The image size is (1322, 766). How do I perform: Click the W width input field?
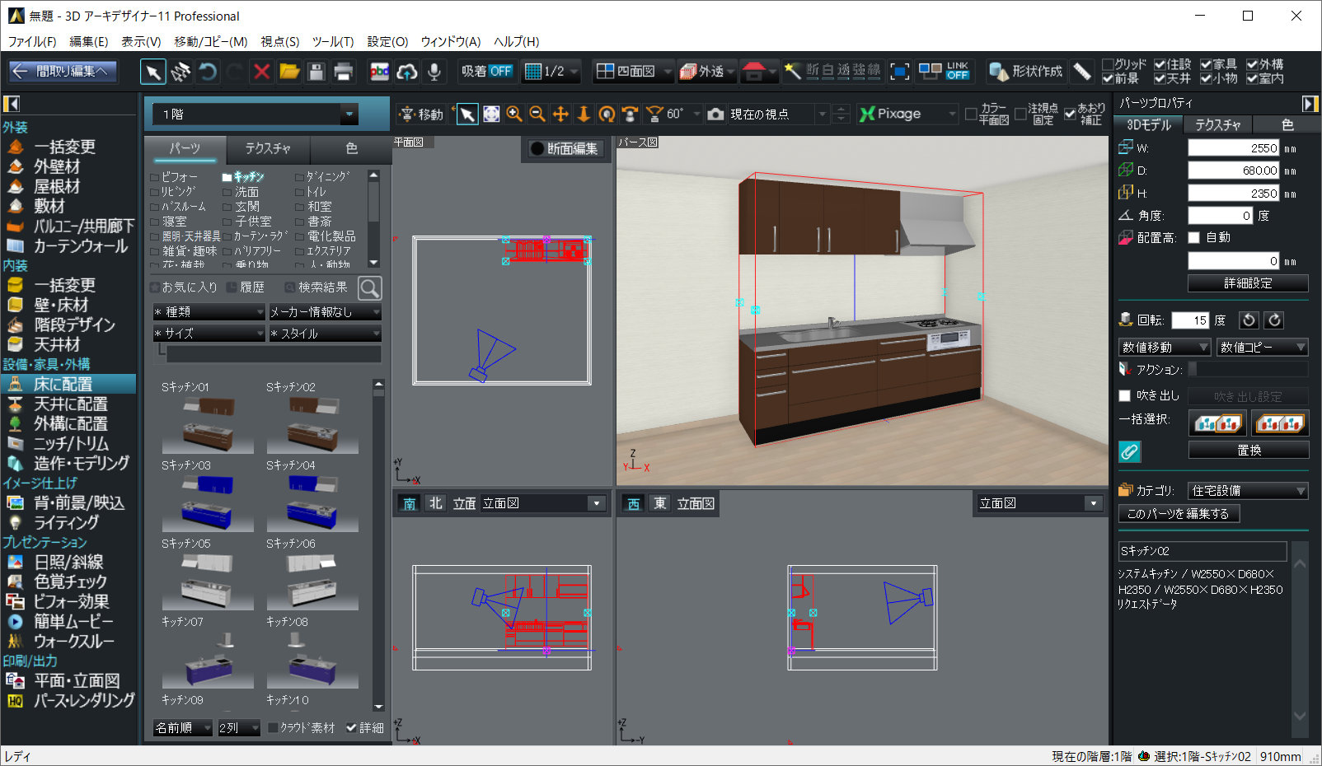point(1233,148)
